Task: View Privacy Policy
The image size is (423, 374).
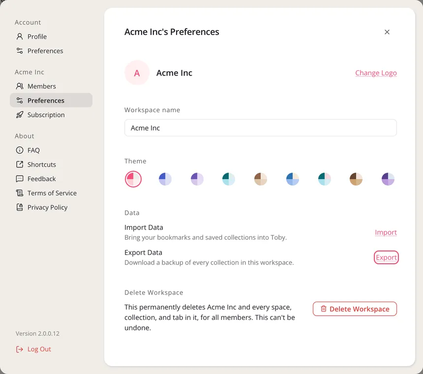Action: coord(48,207)
